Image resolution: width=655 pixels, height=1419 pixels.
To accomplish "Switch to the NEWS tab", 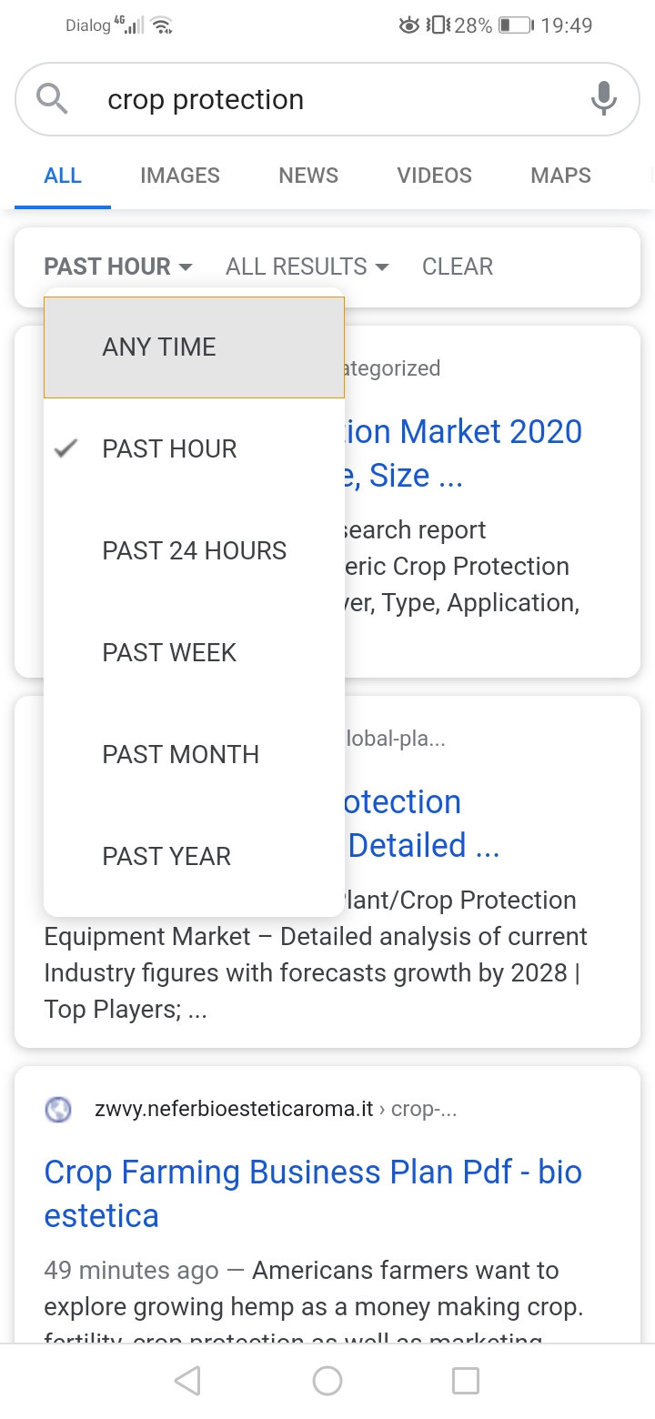I will (308, 176).
